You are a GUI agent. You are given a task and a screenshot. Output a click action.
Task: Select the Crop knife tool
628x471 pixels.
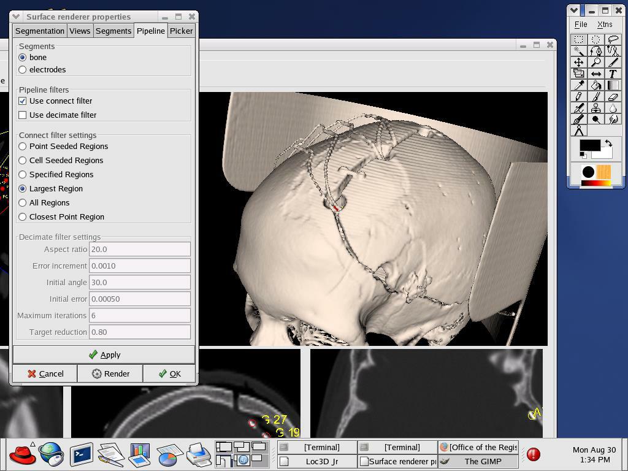click(x=613, y=62)
